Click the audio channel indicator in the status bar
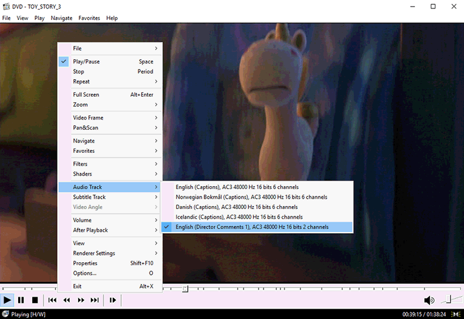Screen dimensions: 464x319 point(456,314)
